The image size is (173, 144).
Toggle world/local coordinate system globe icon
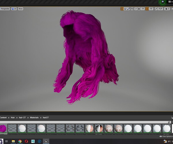132,9
